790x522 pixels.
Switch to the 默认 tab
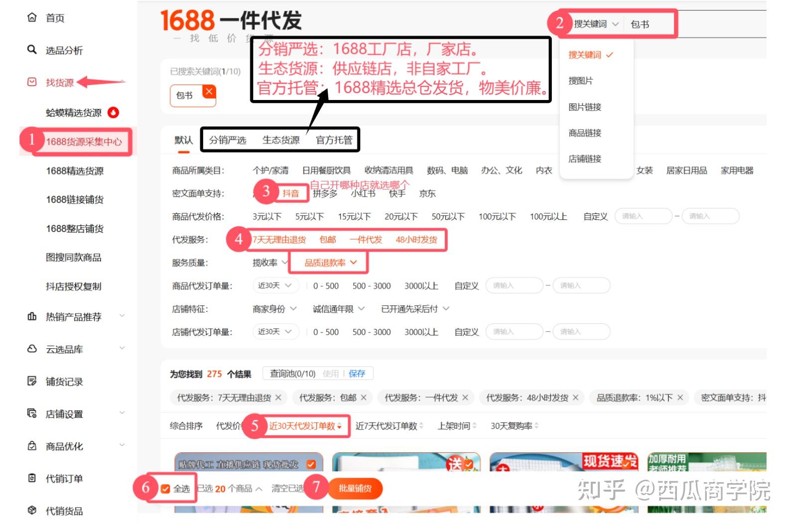183,140
